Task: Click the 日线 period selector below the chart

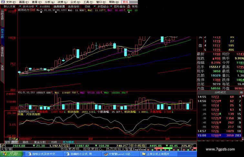Action: point(13,139)
